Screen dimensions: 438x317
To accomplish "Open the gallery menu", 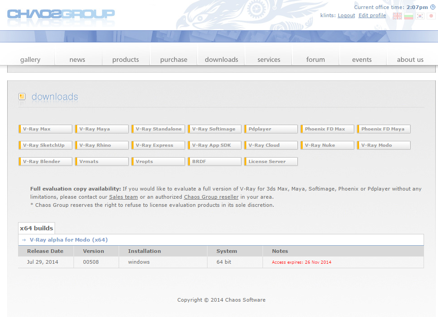I will pyautogui.click(x=30, y=60).
